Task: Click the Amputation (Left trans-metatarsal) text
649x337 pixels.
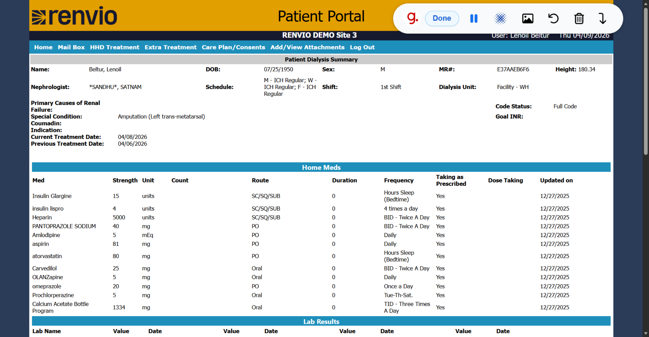Action: pyautogui.click(x=161, y=117)
